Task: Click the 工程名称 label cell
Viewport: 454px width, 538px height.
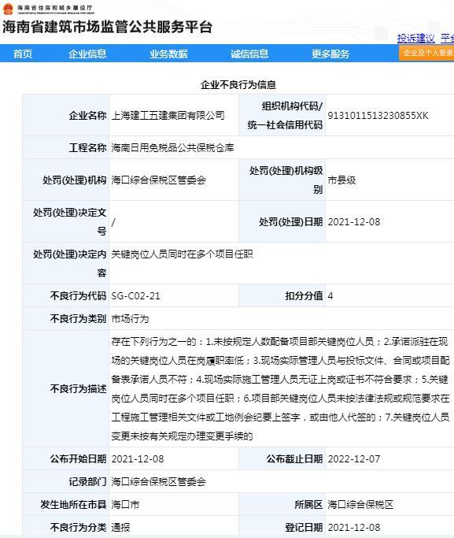Action: (66, 147)
